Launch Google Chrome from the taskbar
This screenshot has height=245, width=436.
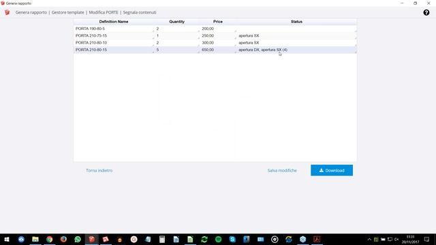pyautogui.click(x=50, y=239)
